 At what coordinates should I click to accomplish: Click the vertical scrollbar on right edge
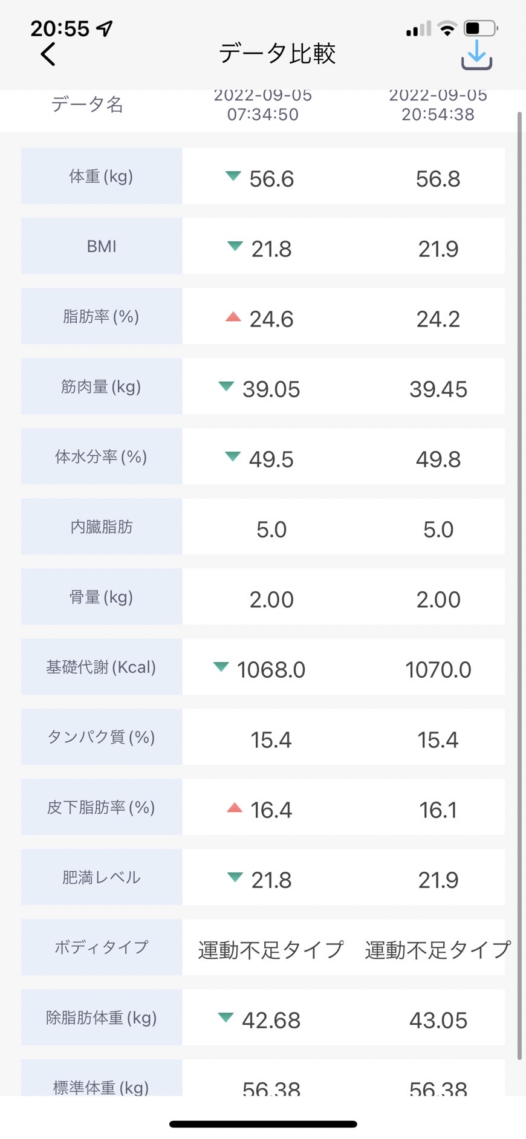[x=519, y=585]
